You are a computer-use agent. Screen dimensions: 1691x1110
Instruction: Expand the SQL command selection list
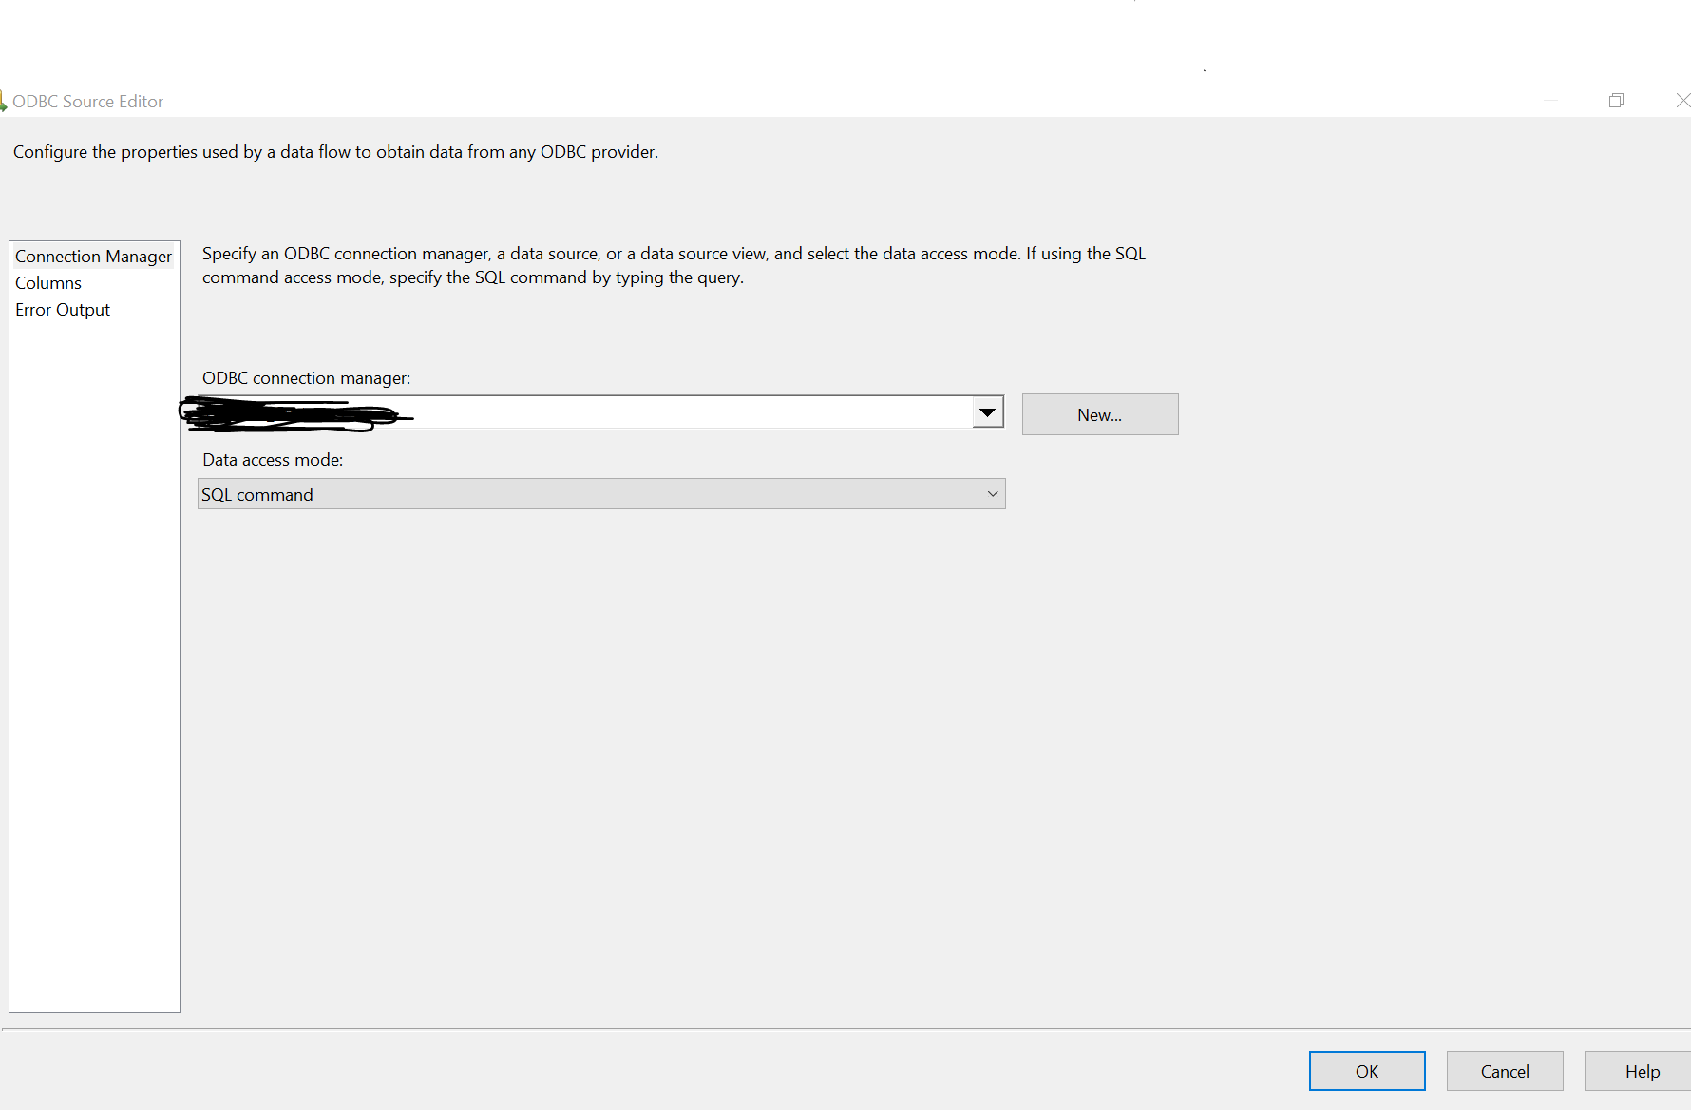[x=992, y=493]
